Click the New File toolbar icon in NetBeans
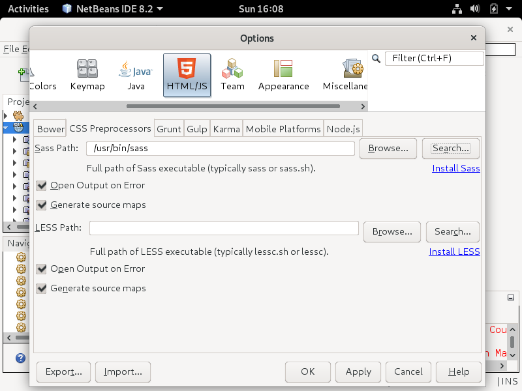 (x=23, y=74)
